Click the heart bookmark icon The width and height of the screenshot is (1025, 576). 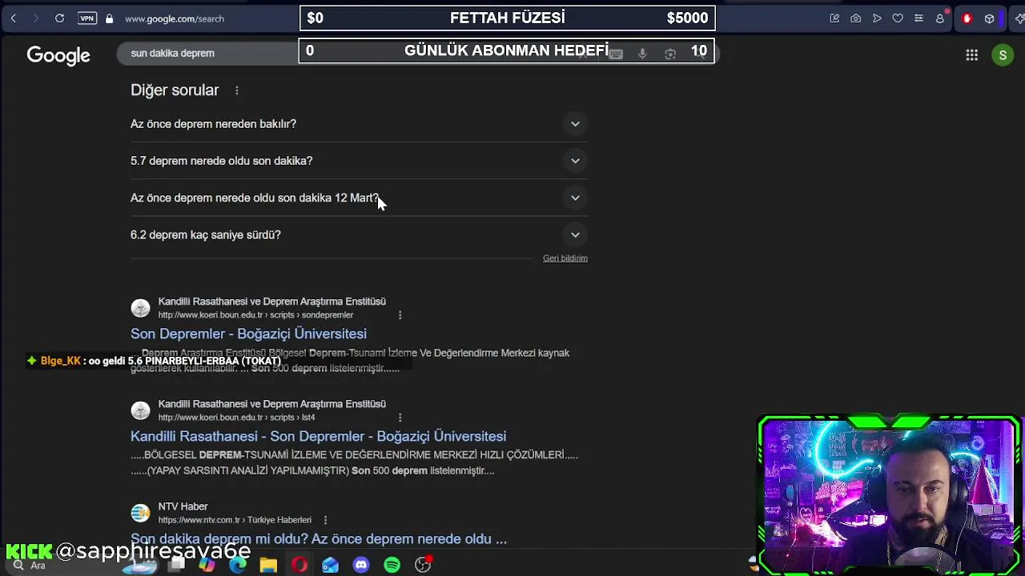click(898, 18)
